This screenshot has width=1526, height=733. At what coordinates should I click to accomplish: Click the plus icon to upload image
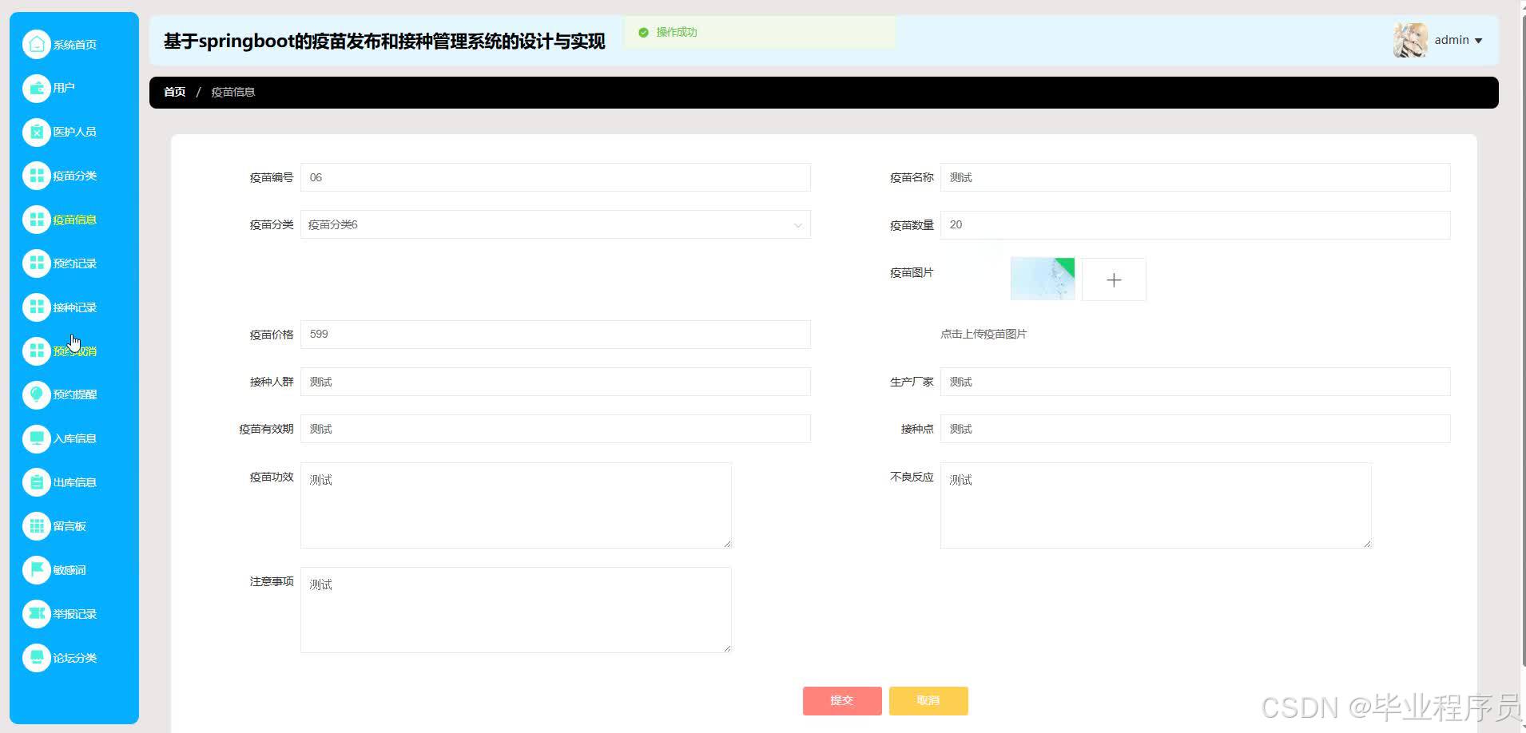pyautogui.click(x=1114, y=279)
